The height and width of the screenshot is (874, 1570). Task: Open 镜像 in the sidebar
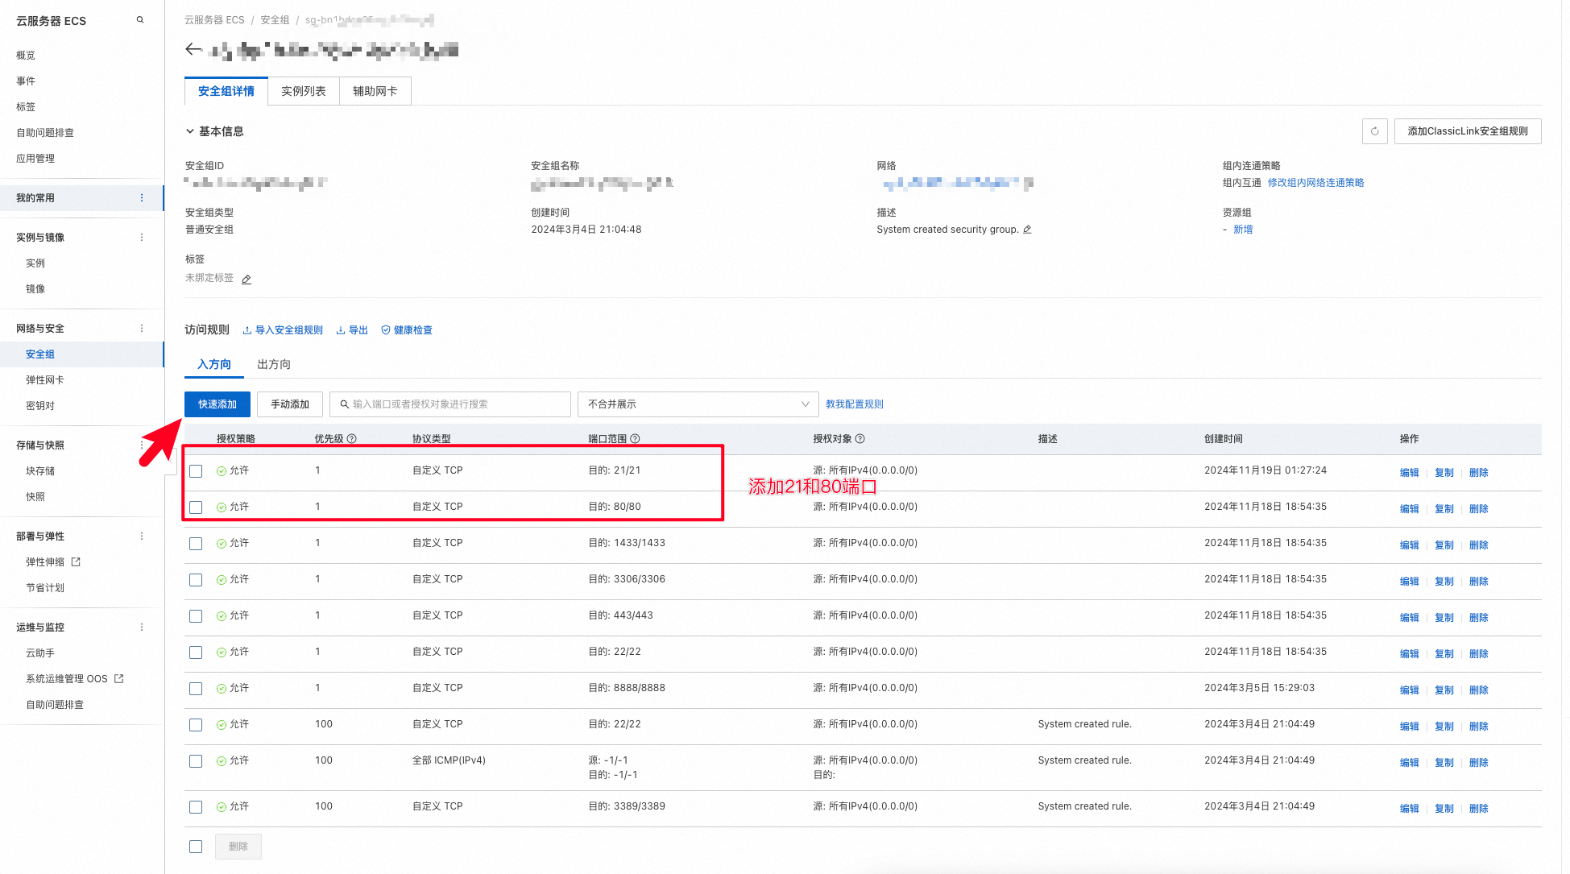35,289
